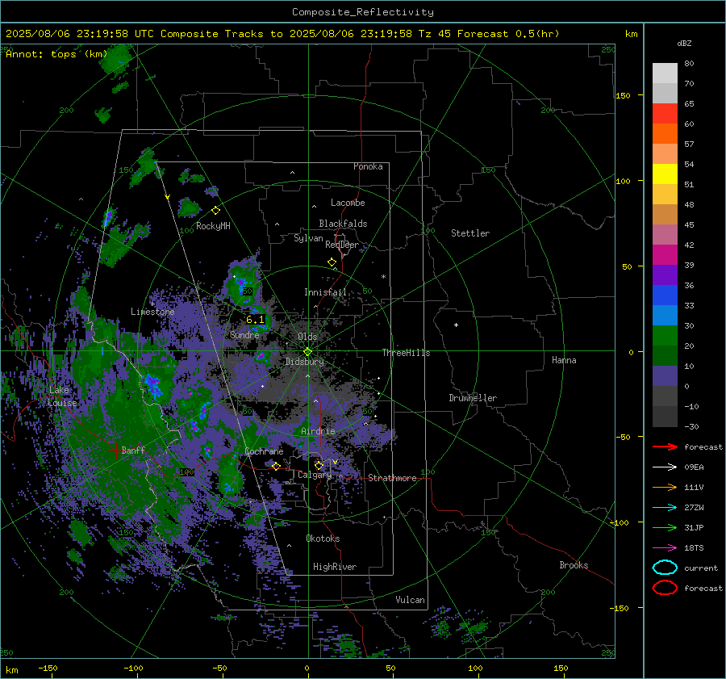Select the slate purple 0-10 dBZ swatch

pyautogui.click(x=665, y=375)
